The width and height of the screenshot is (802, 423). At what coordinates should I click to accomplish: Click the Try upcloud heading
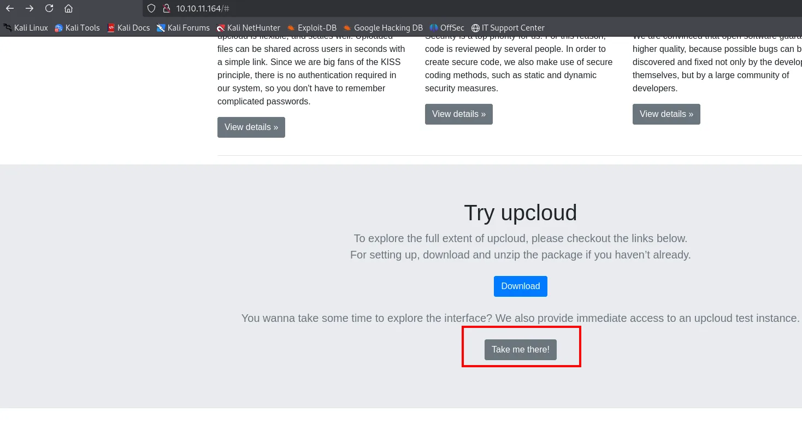click(521, 213)
